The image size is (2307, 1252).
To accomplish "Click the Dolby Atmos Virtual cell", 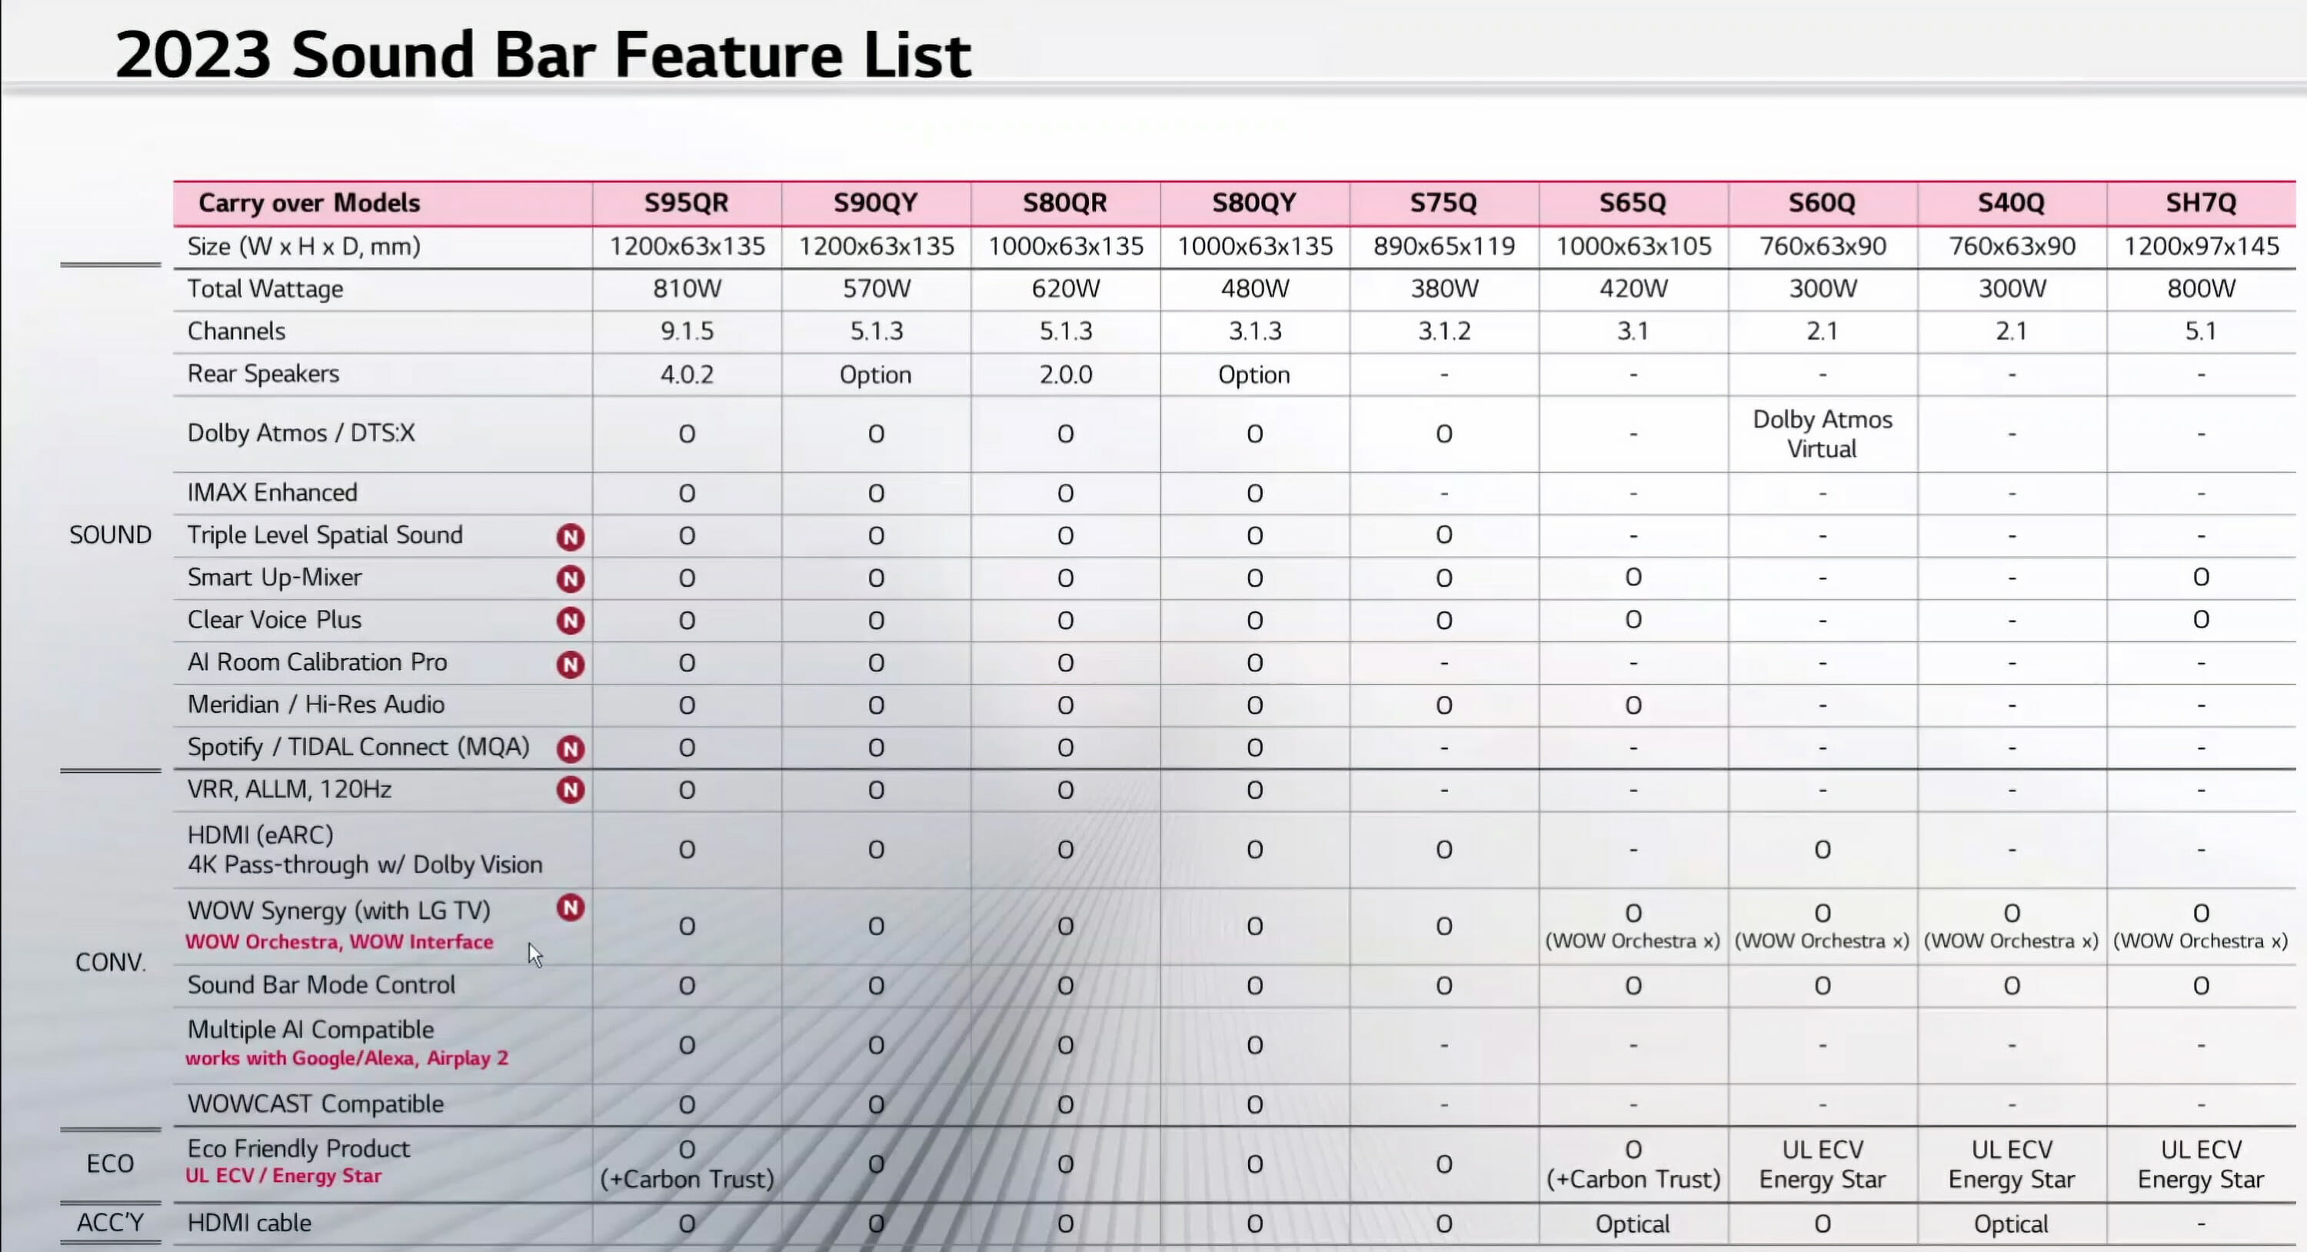I will point(1822,434).
